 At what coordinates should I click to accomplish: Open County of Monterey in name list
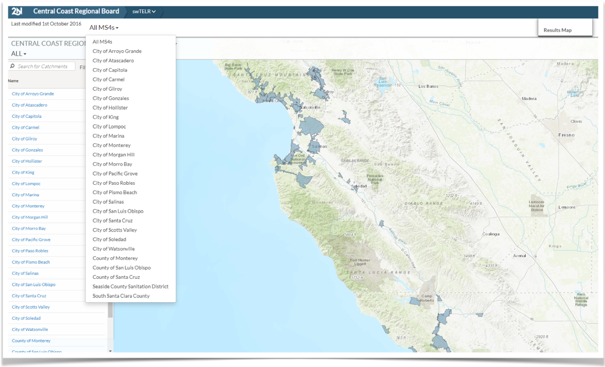[31, 341]
